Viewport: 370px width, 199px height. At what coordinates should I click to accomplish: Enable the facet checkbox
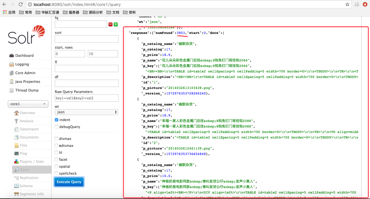tap(56, 159)
